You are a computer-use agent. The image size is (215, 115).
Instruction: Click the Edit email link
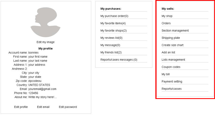[43, 107]
